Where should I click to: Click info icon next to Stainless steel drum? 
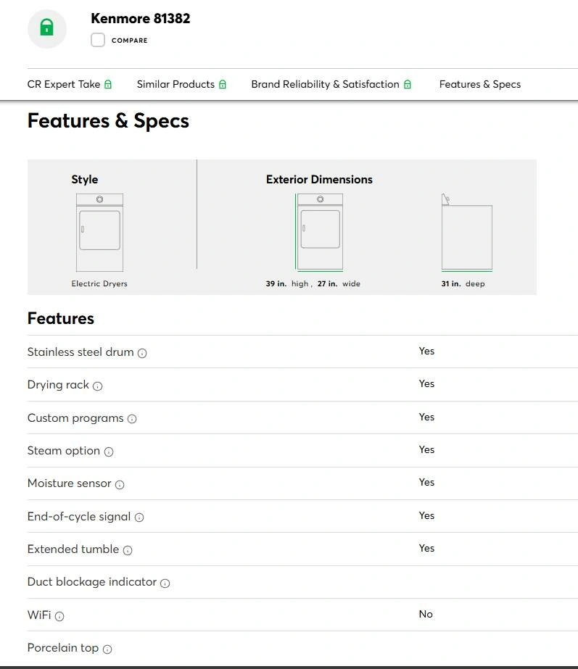(142, 353)
